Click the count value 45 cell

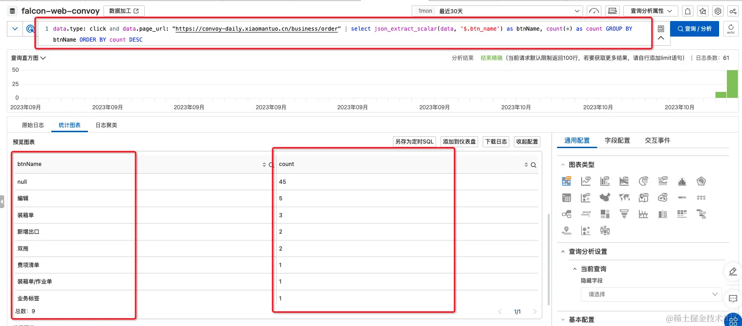[283, 182]
